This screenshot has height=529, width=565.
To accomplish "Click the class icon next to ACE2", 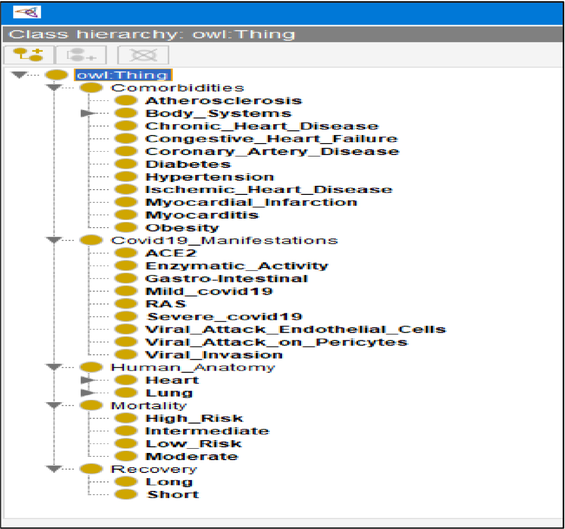I will click(126, 253).
